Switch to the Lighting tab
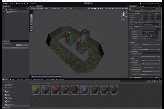164x109 pixels. point(141,6)
